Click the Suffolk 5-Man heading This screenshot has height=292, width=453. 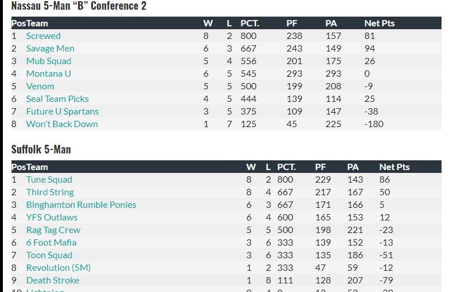(41, 149)
